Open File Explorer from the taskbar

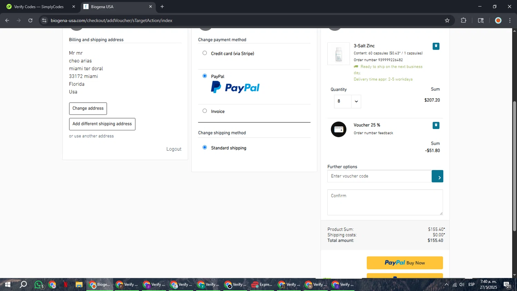point(79,285)
